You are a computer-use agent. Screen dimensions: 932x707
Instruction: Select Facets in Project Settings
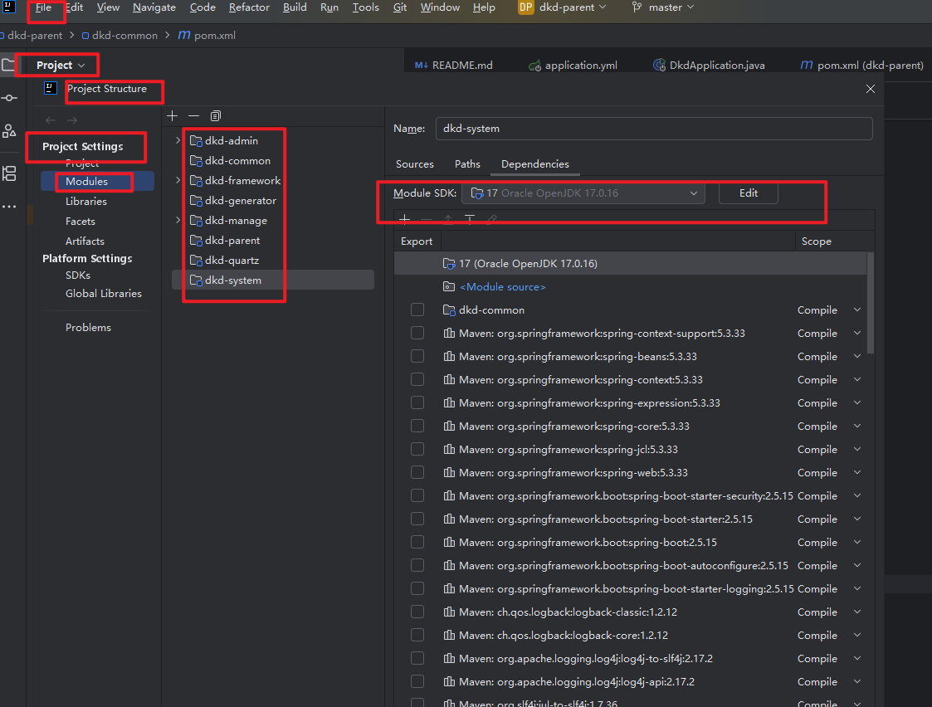81,222
